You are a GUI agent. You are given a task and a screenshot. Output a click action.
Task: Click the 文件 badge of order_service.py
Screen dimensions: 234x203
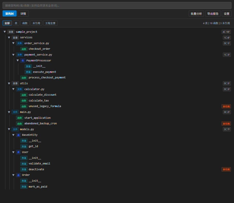point(20,43)
